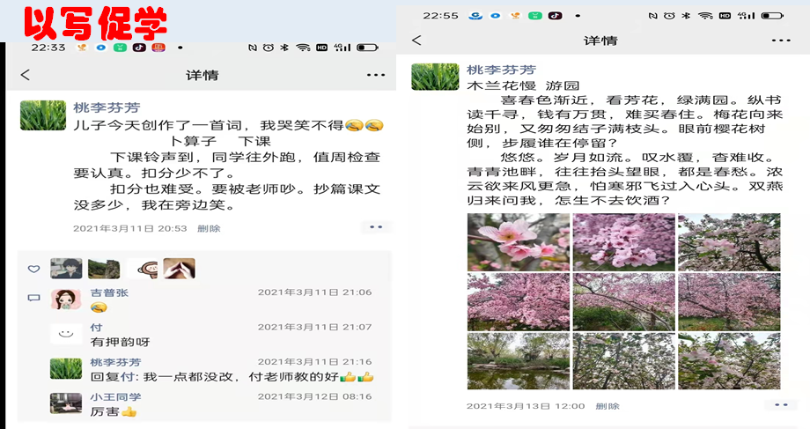
Task: Select the comment by 付 saying 有押韵呀
Action: (x=120, y=342)
